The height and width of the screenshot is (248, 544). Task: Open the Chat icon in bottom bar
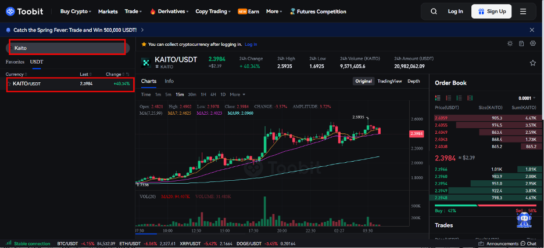pyautogui.click(x=528, y=244)
